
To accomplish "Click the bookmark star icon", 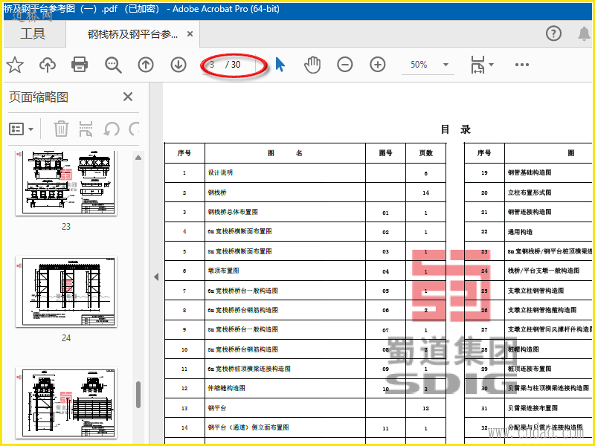I will (x=15, y=65).
